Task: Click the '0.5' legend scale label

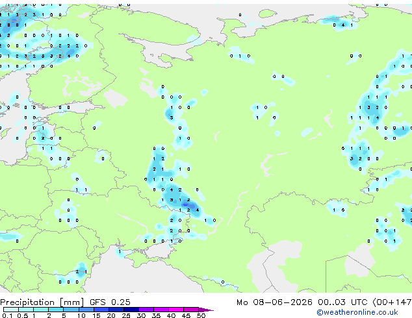Action: click(x=23, y=315)
